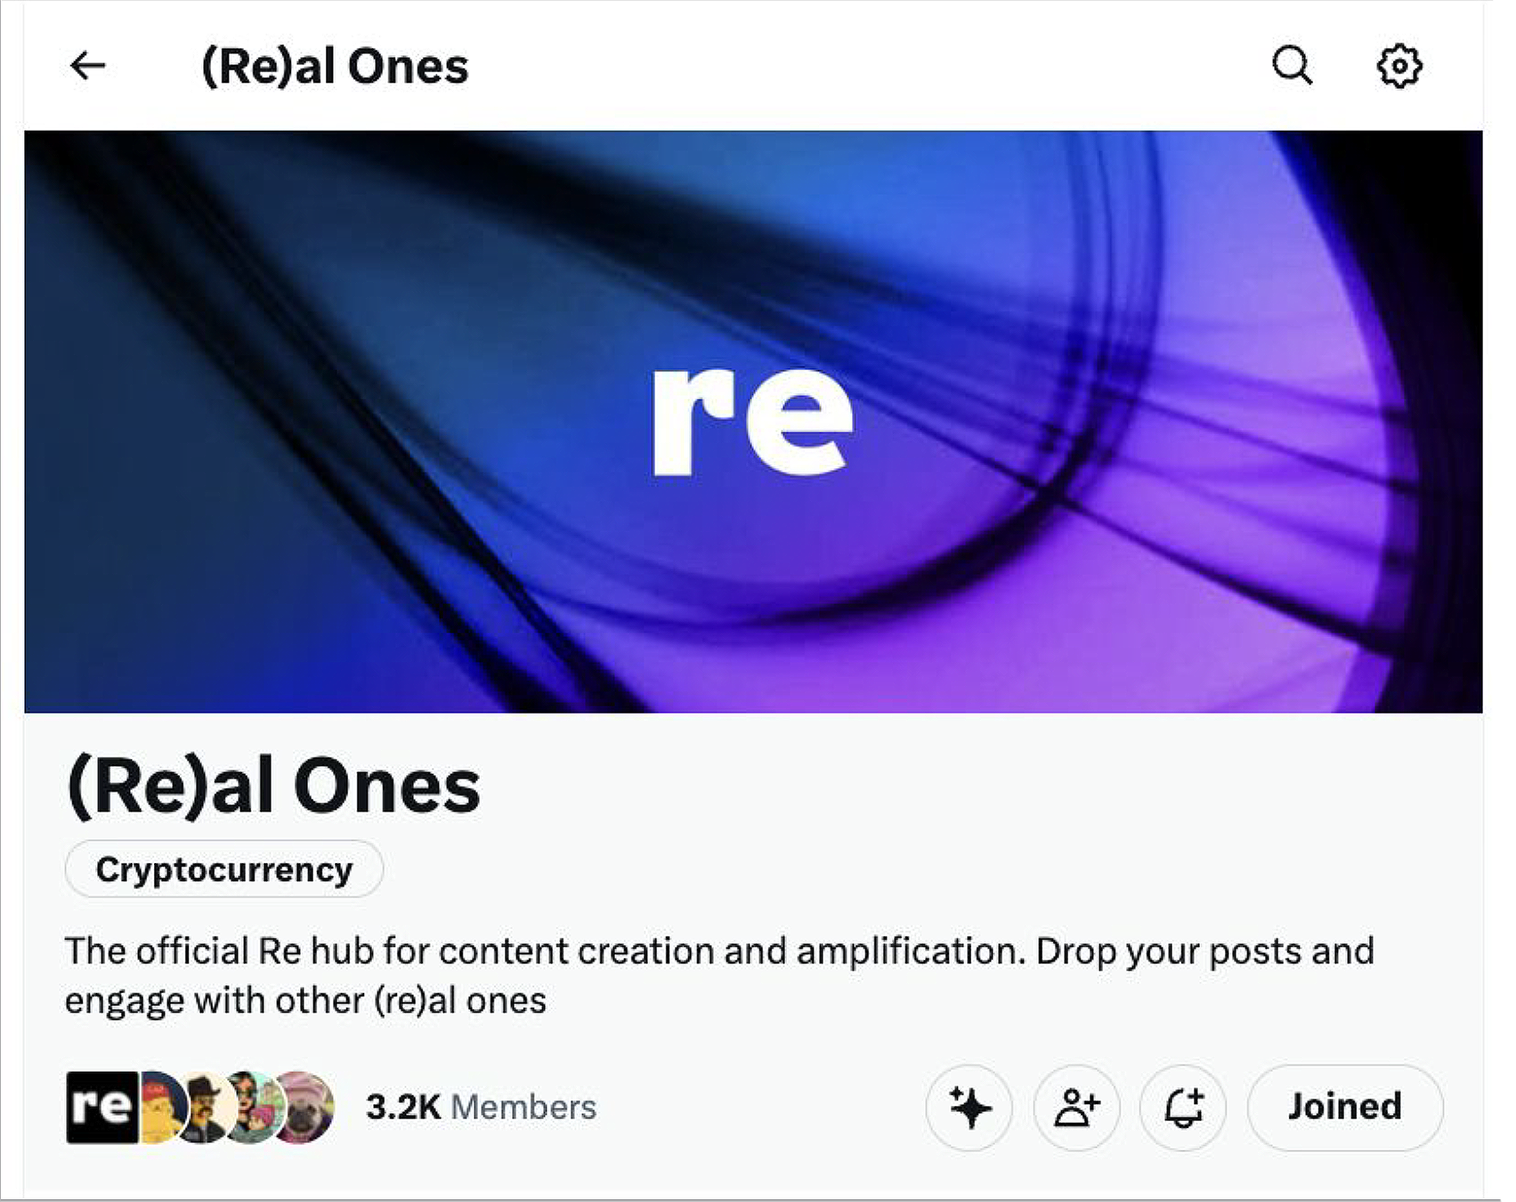Click the black square re member avatar

click(101, 1107)
